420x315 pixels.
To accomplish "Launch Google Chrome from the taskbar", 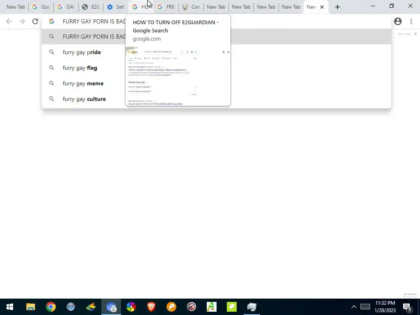I will point(50,307).
